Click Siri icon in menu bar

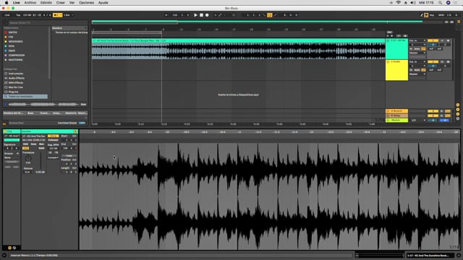pos(448,3)
